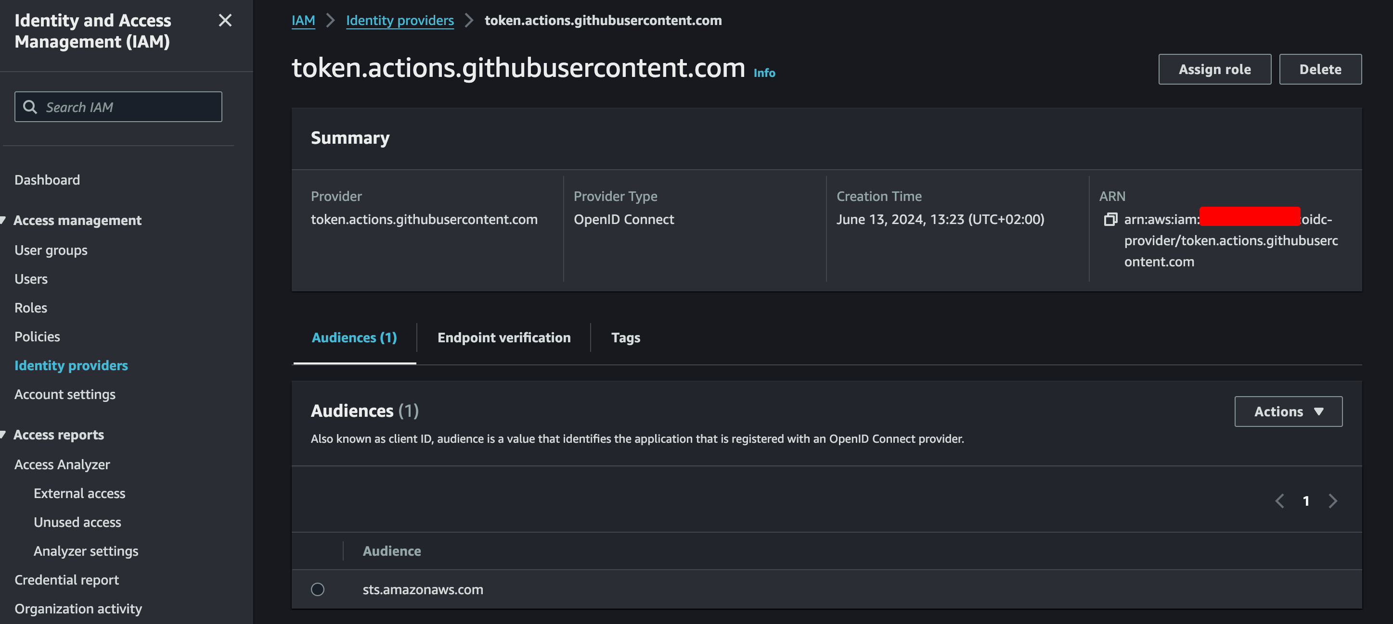Open the Tags tab
This screenshot has height=624, width=1393.
625,337
